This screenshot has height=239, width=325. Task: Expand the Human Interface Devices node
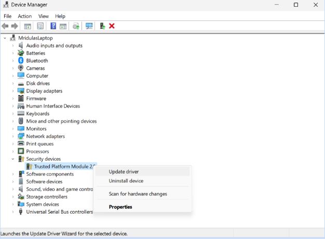tap(13, 106)
